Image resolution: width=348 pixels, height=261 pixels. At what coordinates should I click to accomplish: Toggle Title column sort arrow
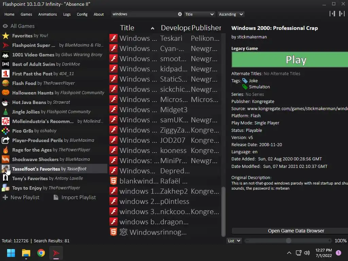[153, 29]
